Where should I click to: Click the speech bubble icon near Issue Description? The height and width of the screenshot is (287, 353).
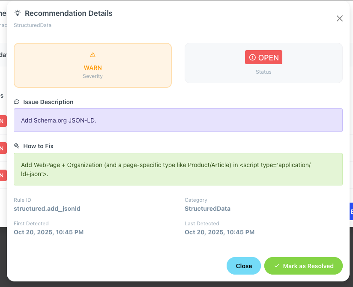click(x=16, y=102)
